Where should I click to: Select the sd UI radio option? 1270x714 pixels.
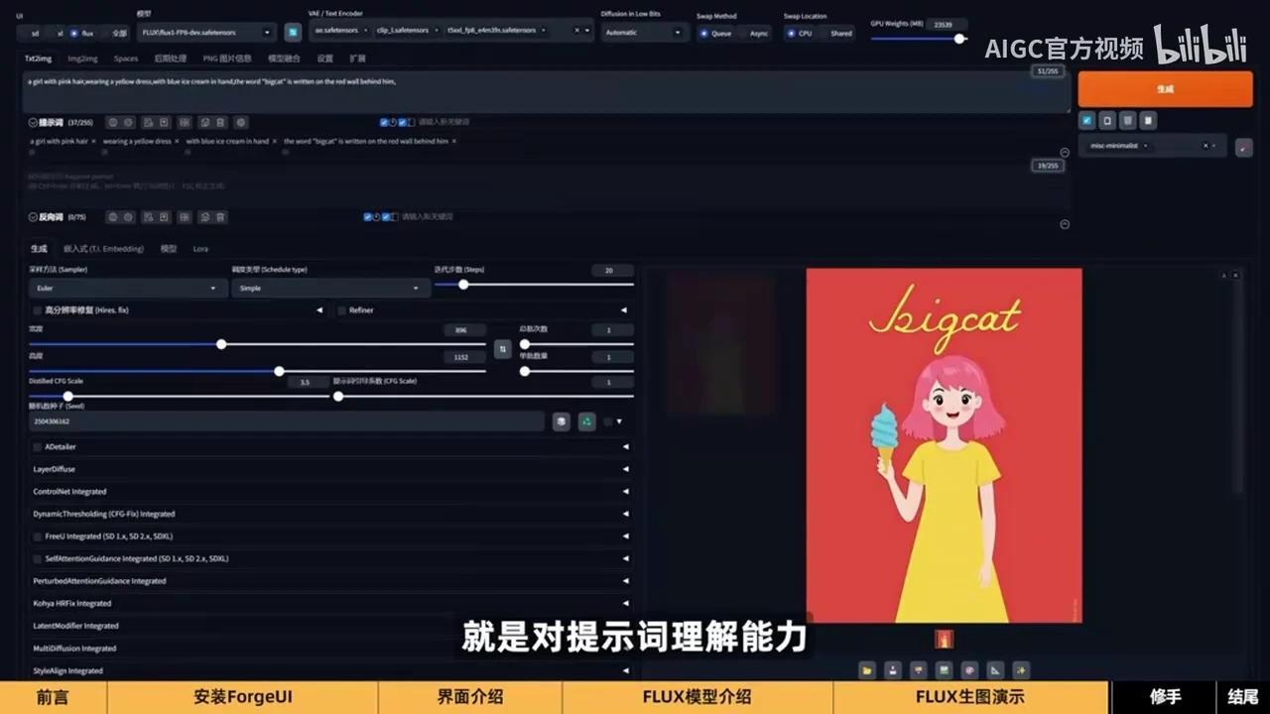pos(31,33)
